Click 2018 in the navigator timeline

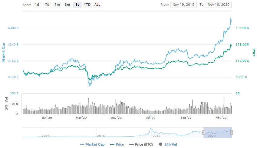click(157, 136)
